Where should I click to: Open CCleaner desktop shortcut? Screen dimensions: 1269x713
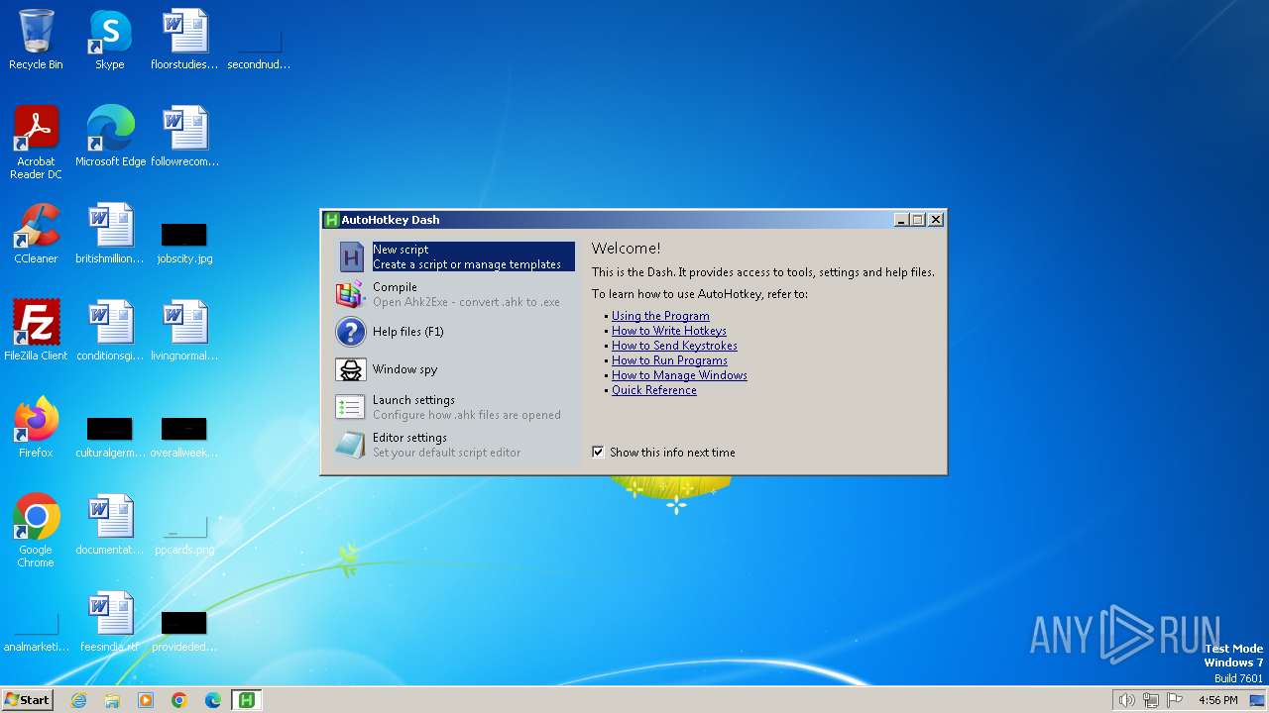(36, 226)
